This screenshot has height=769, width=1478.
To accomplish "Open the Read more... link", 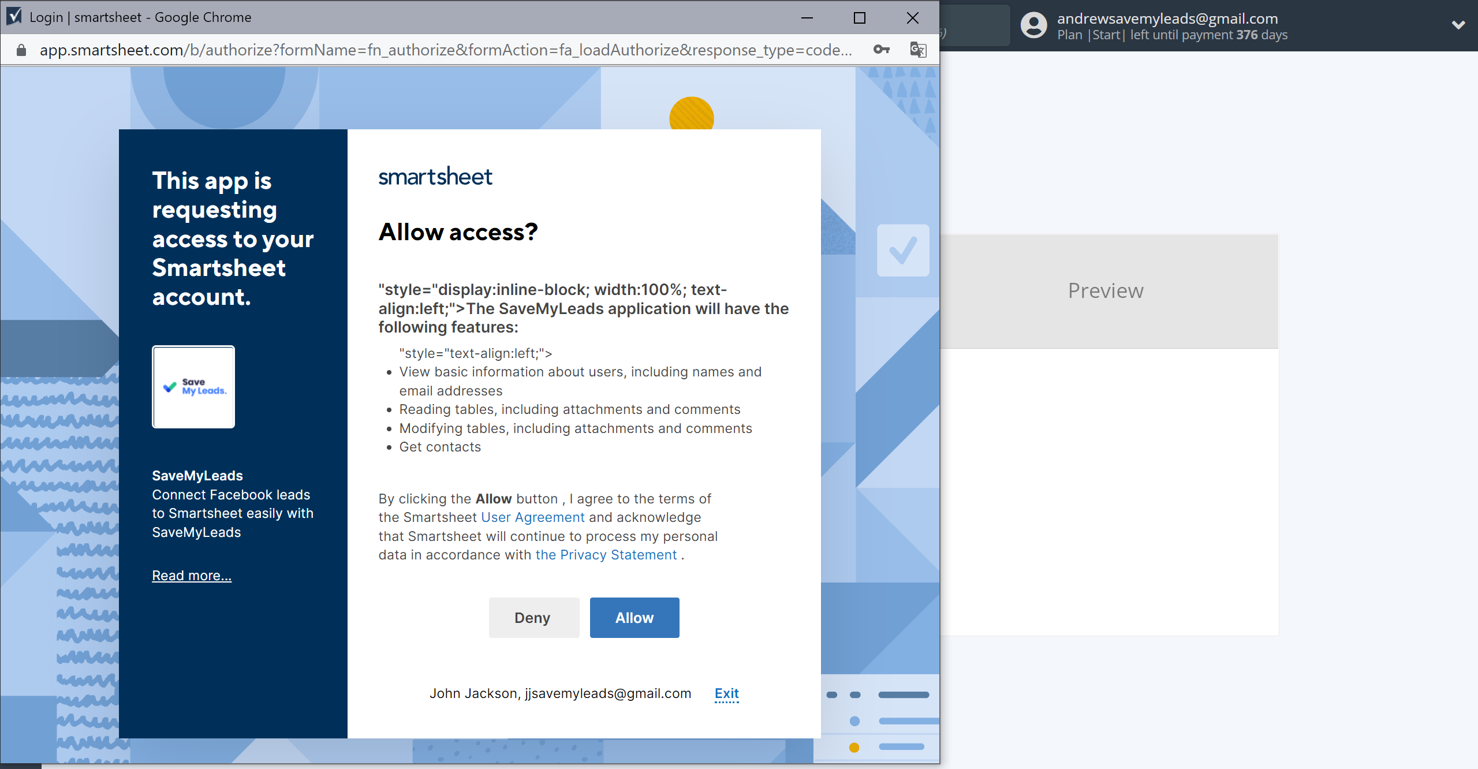I will [192, 576].
